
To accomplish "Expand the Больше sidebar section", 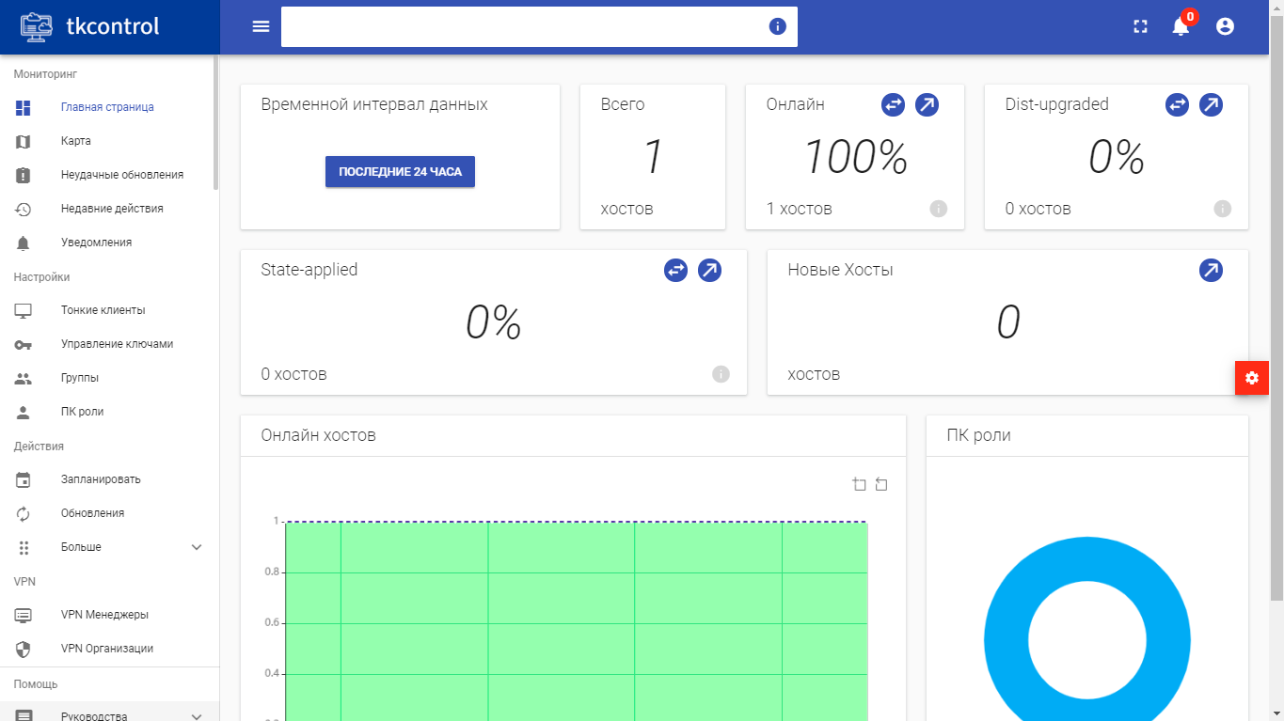I will (197, 547).
